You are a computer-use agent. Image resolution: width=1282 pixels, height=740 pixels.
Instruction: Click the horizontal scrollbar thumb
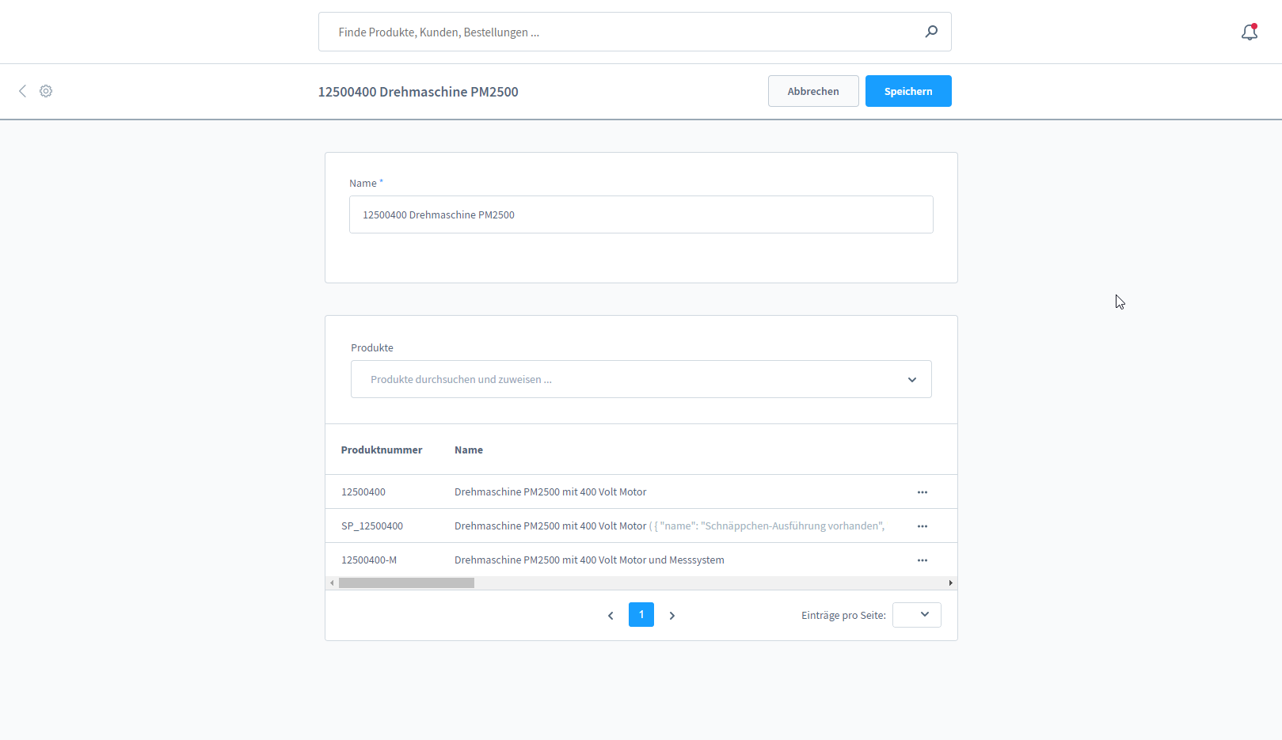[x=406, y=583]
